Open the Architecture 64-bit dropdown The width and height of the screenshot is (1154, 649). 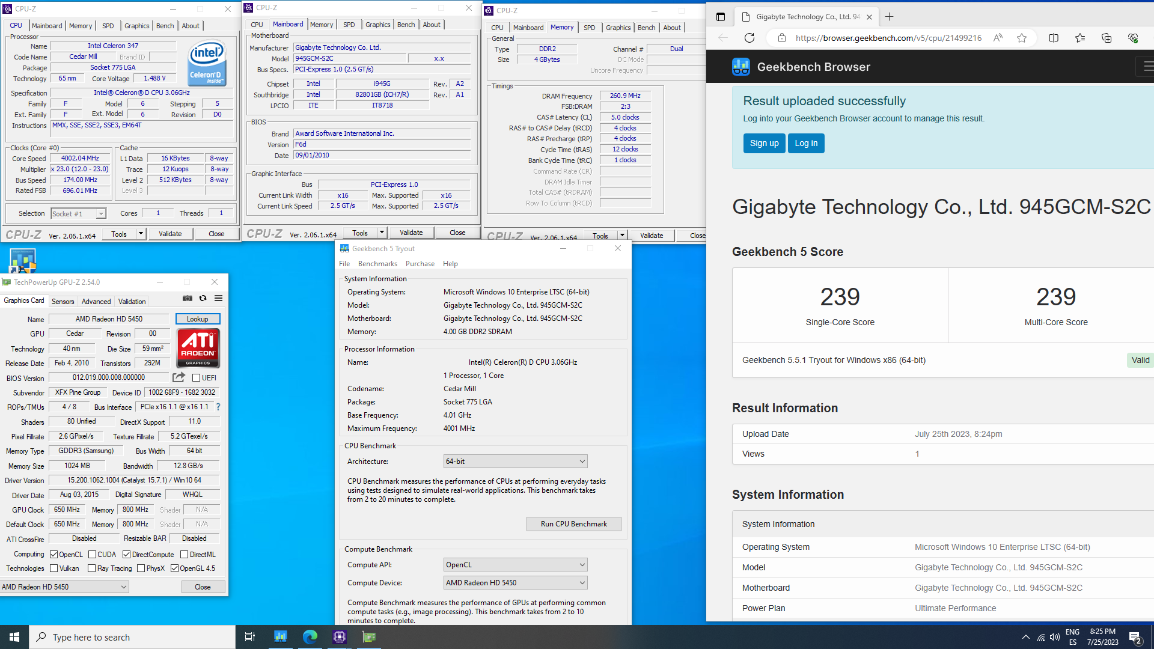point(515,462)
